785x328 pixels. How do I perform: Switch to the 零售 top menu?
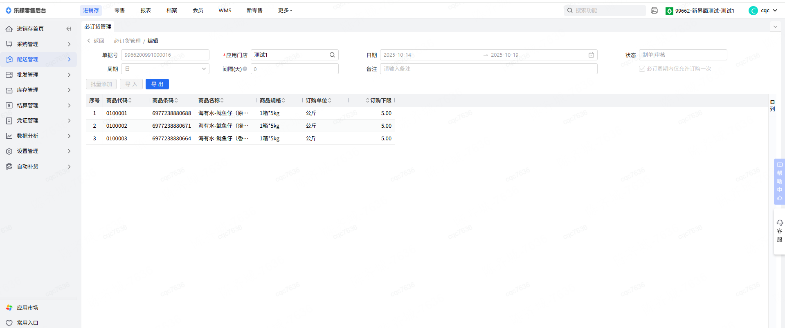[x=119, y=11]
